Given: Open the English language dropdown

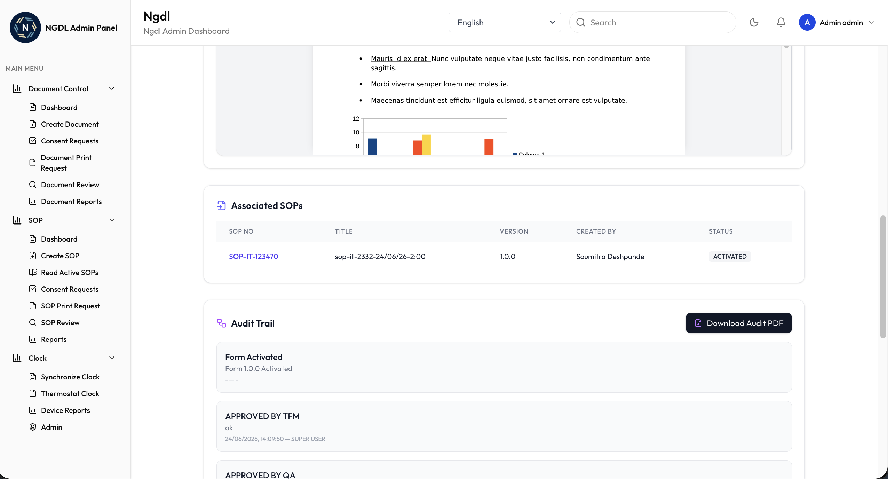Looking at the screenshot, I should [505, 22].
